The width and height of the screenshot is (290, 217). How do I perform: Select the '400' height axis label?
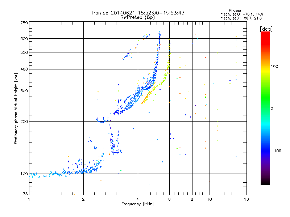click(x=24, y=69)
